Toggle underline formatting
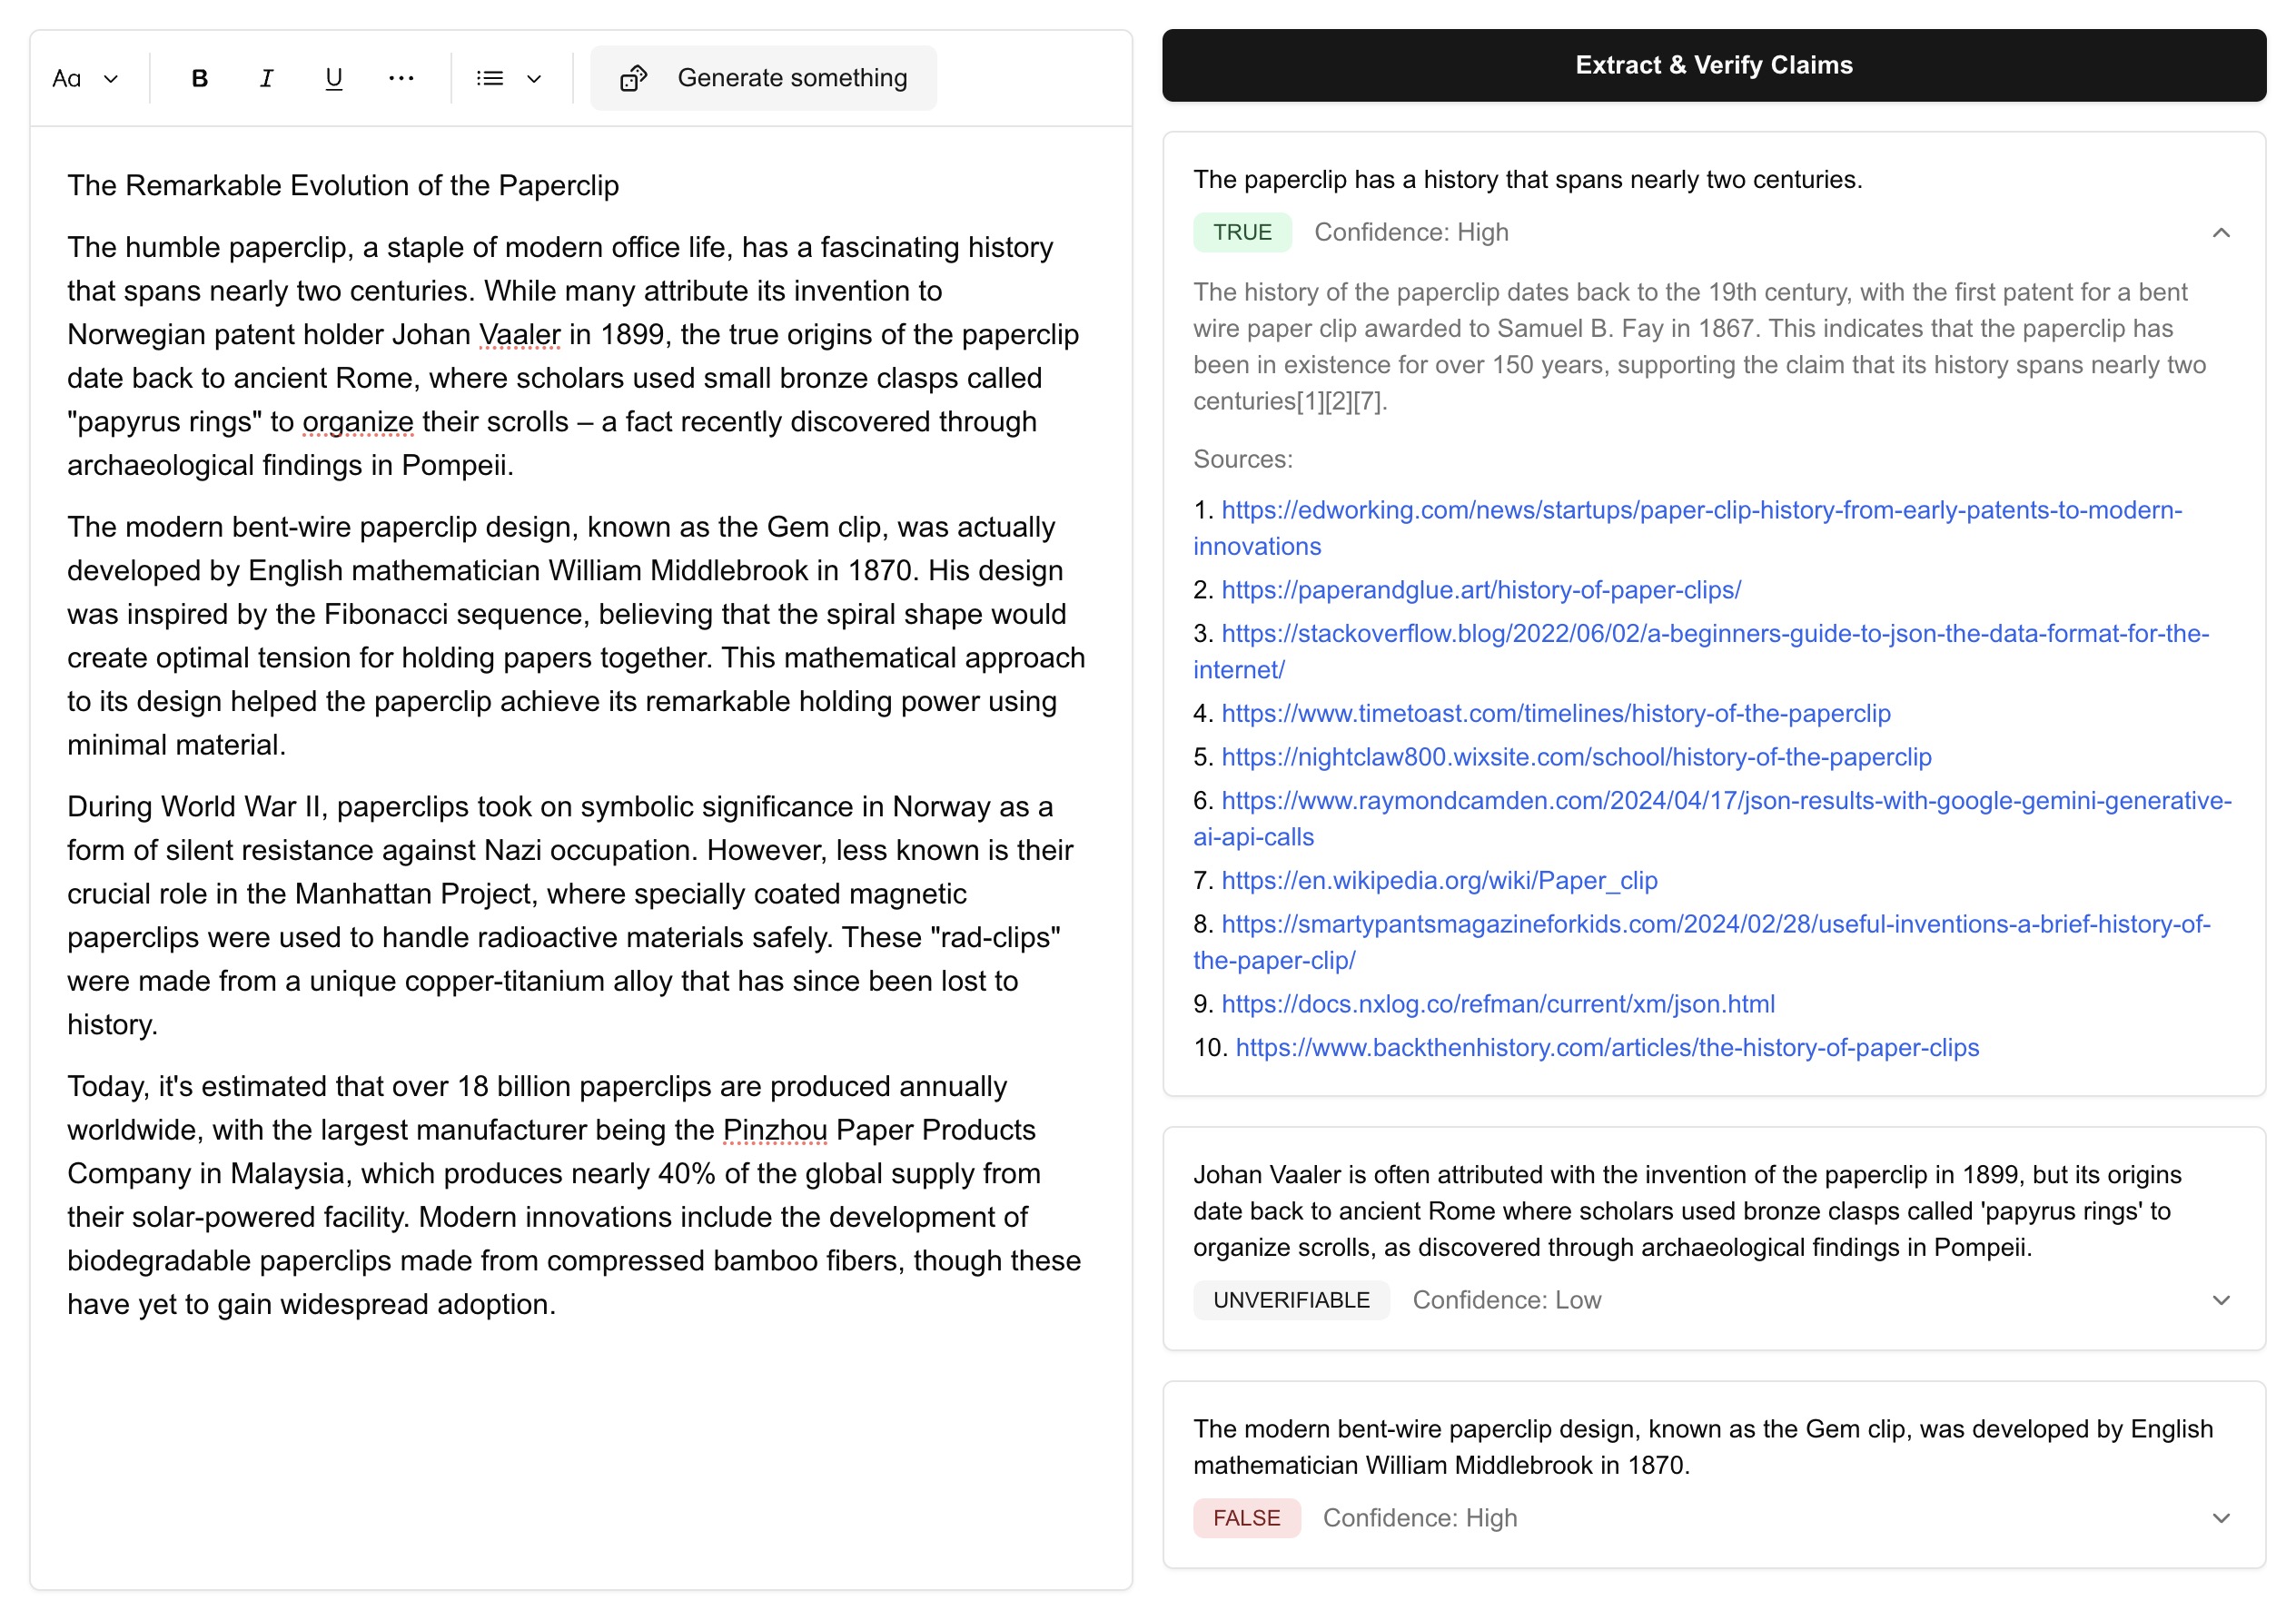2296x1620 pixels. pos(334,78)
